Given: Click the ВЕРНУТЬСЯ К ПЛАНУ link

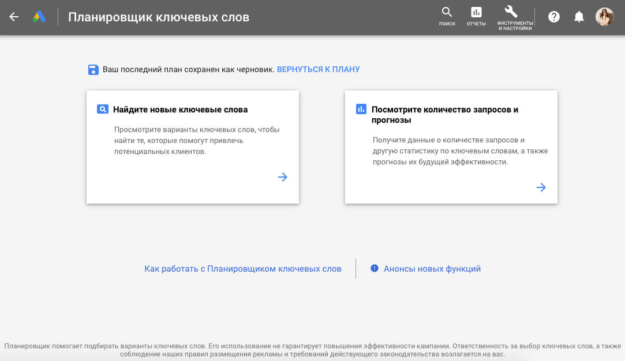Looking at the screenshot, I should click(x=318, y=69).
